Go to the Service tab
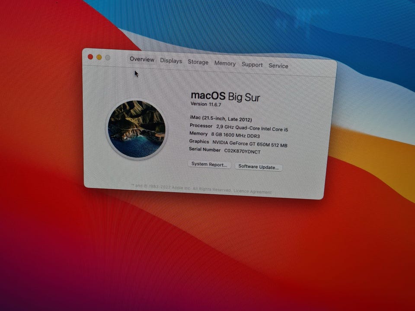Screen dimensions: 415x311 278,66
